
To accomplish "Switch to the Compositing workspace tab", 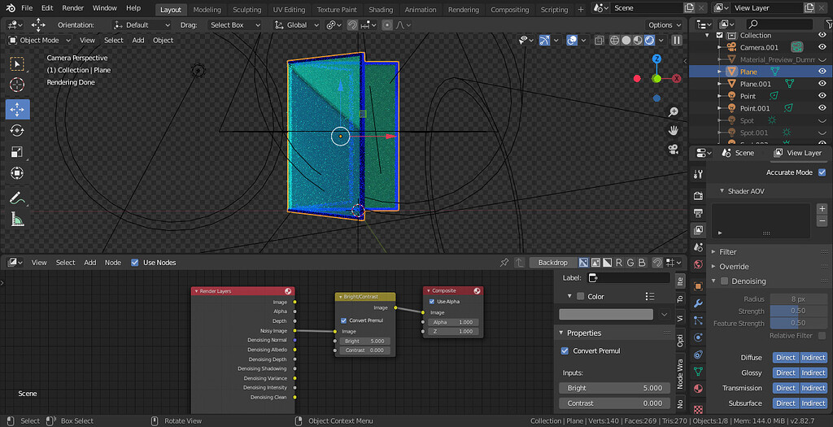I will (509, 10).
